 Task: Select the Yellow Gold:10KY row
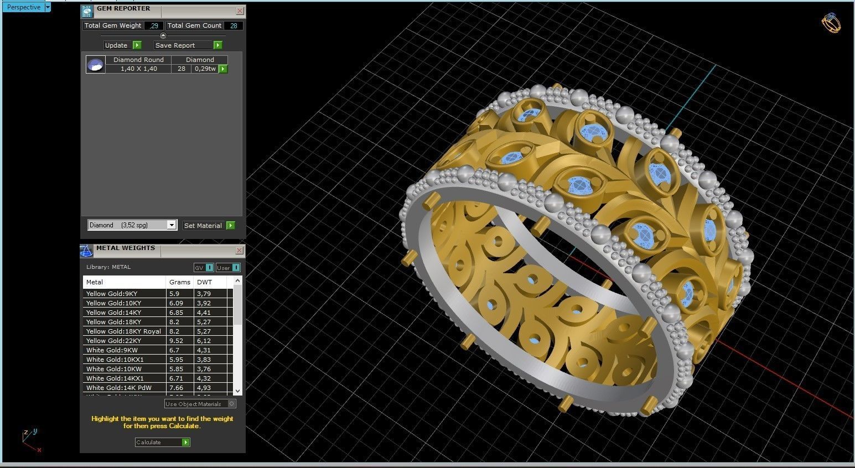(x=158, y=303)
